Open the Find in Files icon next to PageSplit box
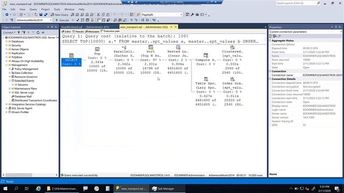The width and height of the screenshot is (344, 193). 138,14
